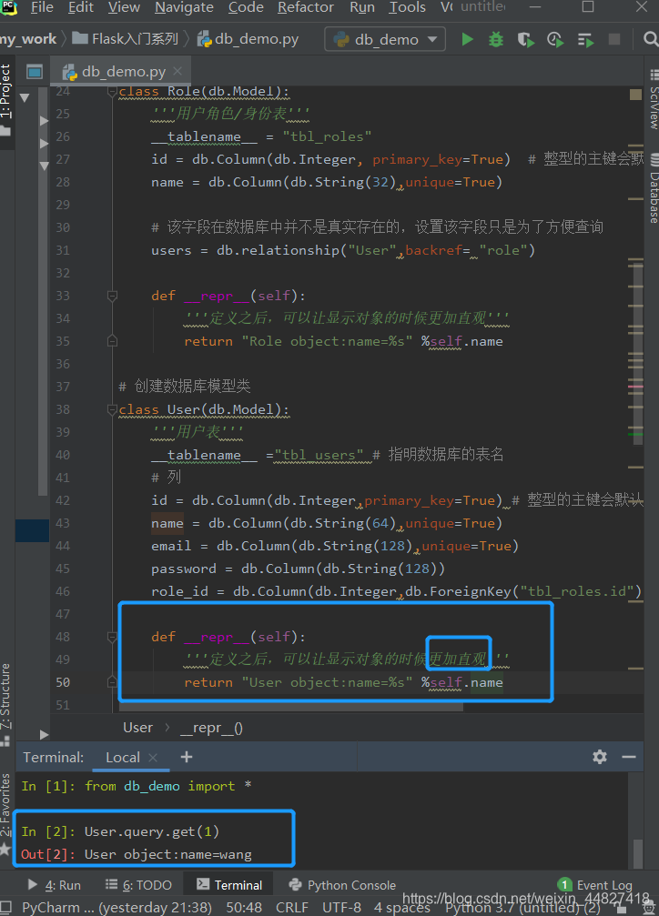Select the Local terminal tab
Viewport: 659px width, 916px height.
[122, 758]
